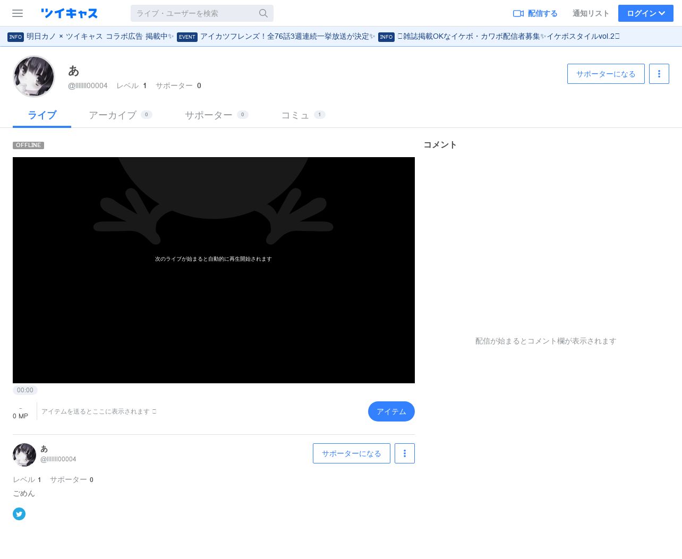Click the @lllllll00004 handle below the player
The height and width of the screenshot is (559, 682).
point(58,459)
